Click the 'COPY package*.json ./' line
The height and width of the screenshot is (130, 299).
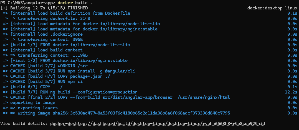click(57, 76)
